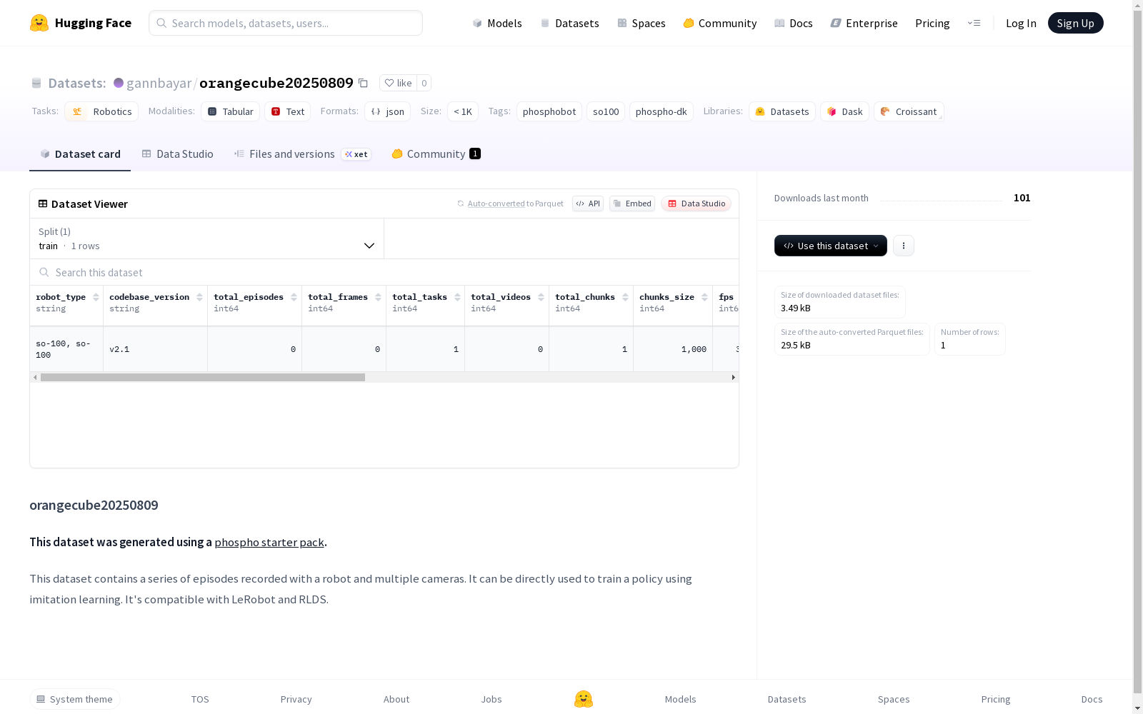Open the API button in Dataset Viewer
This screenshot has height=714, width=1143.
(x=588, y=203)
